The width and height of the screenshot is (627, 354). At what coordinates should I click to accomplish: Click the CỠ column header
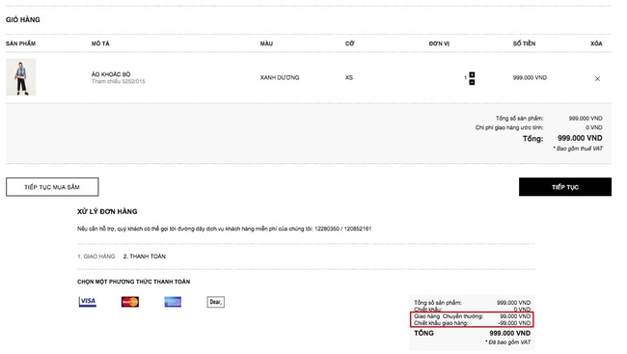click(x=350, y=43)
